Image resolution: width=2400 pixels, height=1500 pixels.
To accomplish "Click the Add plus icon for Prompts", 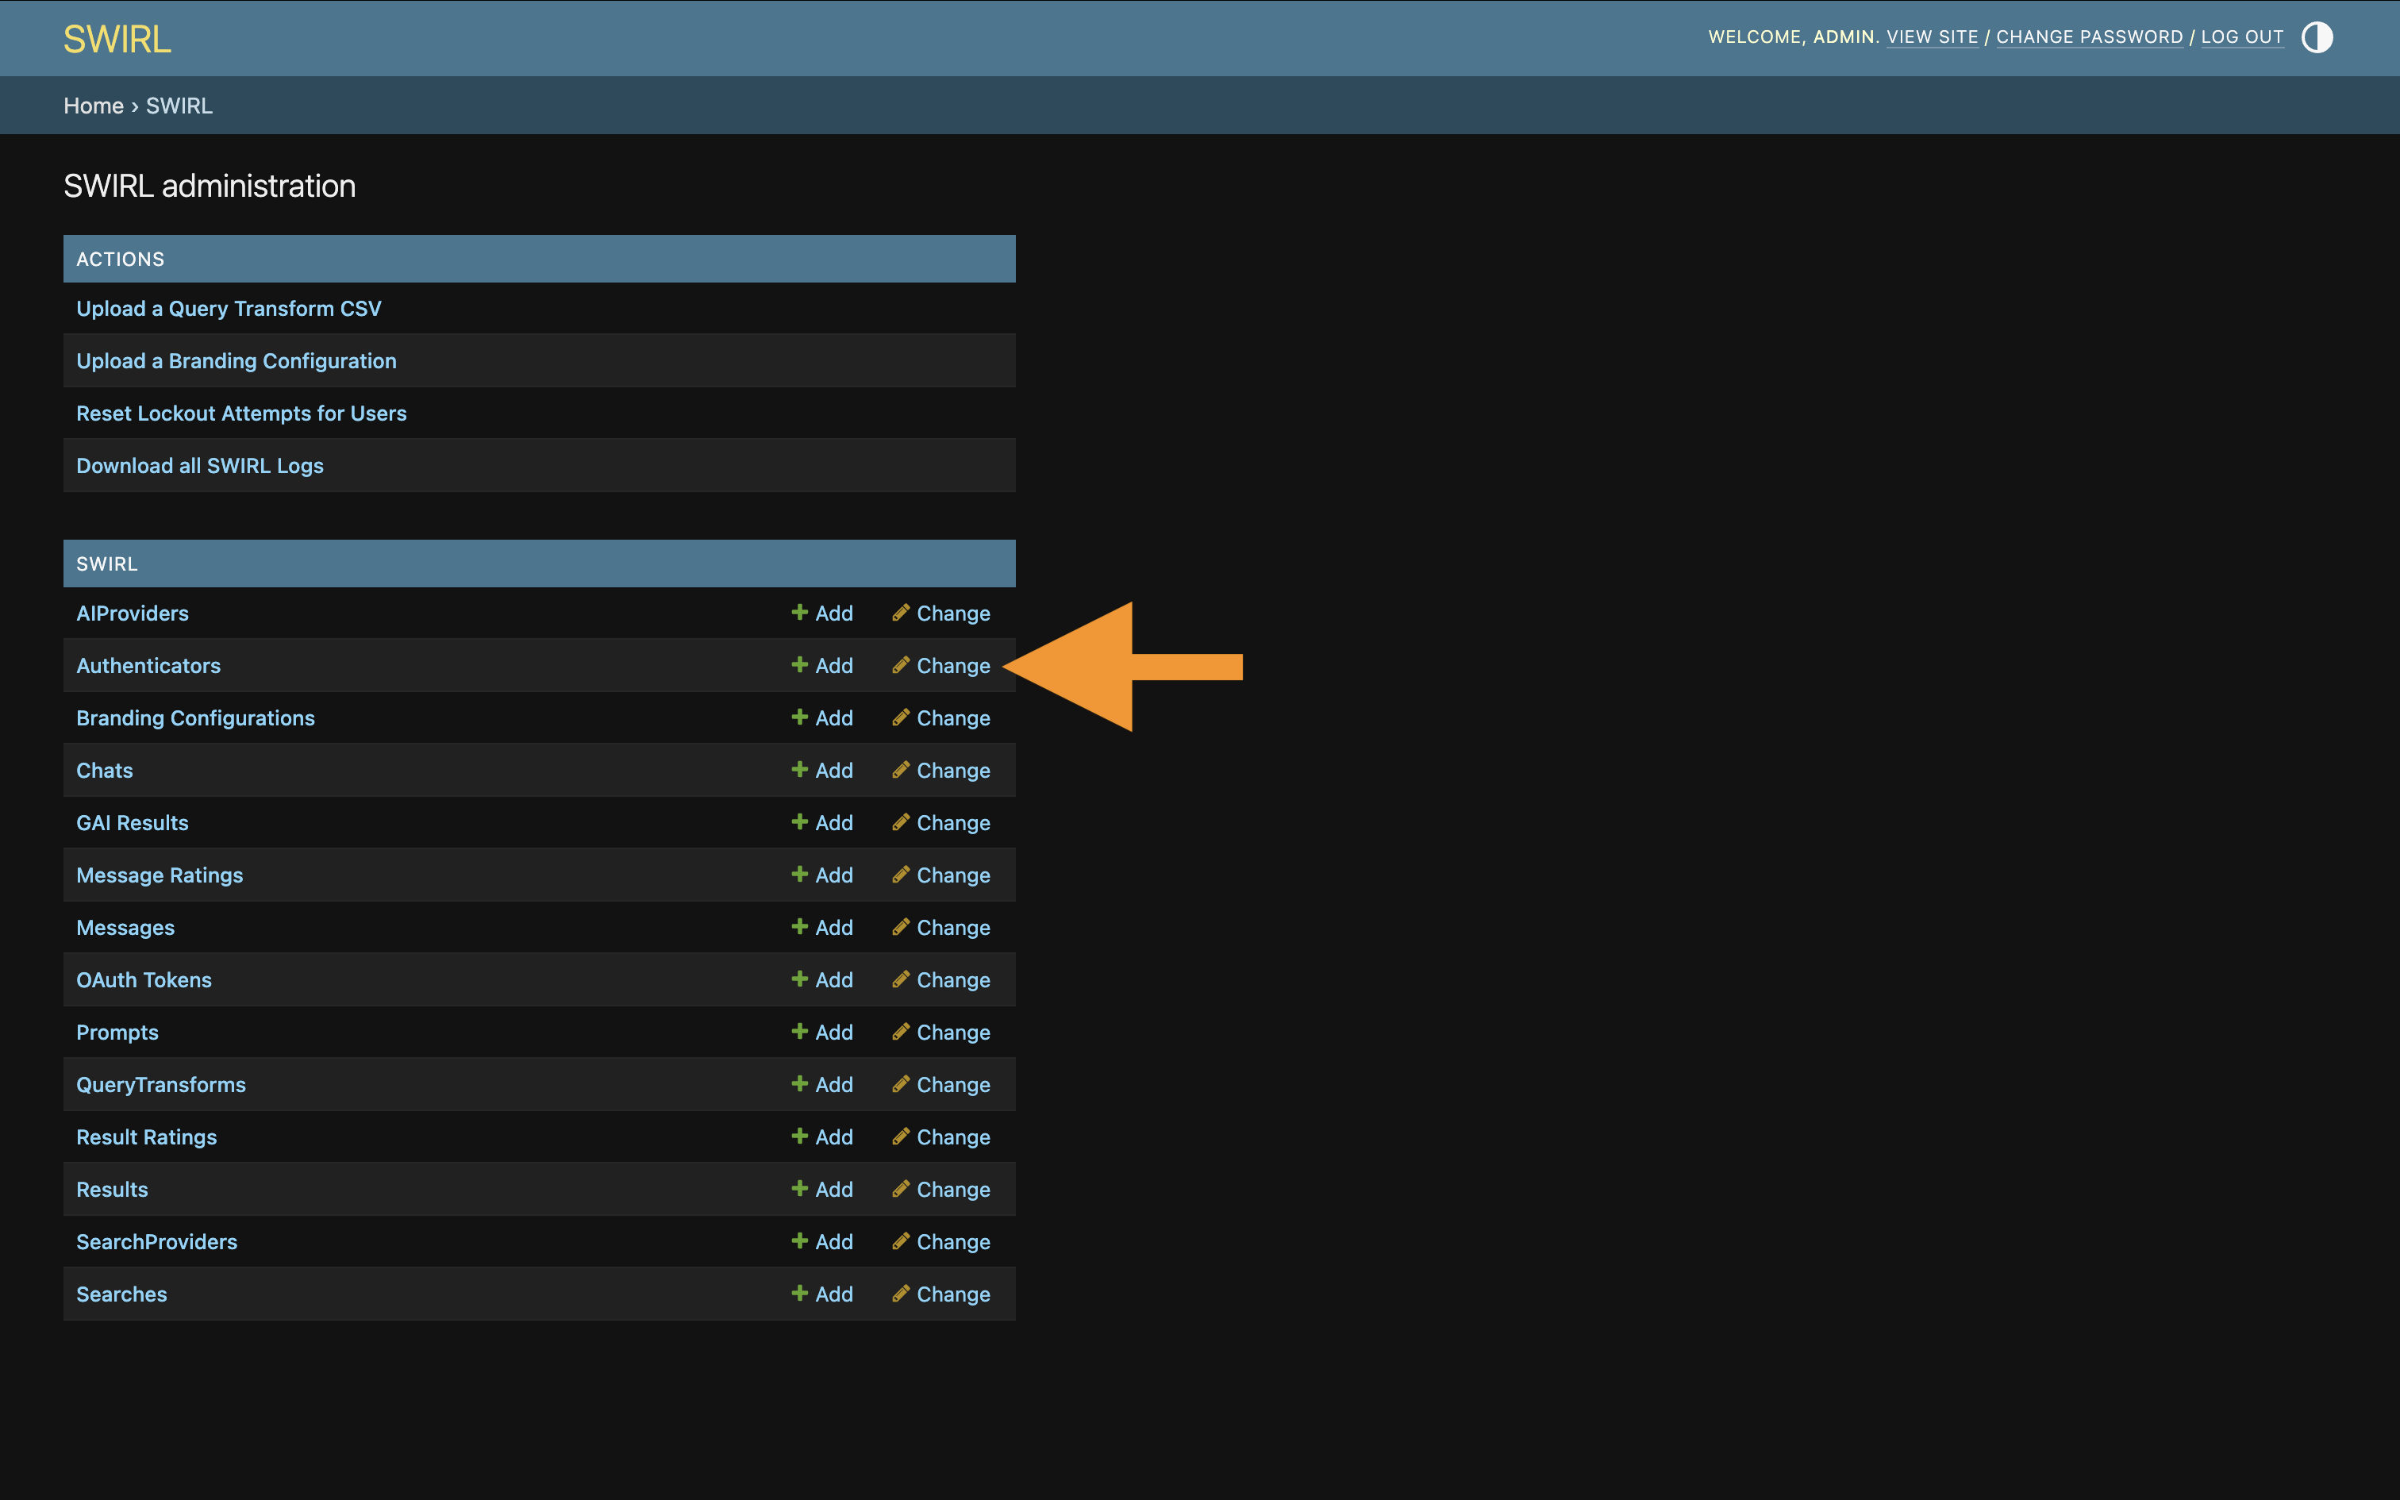I will (799, 1032).
